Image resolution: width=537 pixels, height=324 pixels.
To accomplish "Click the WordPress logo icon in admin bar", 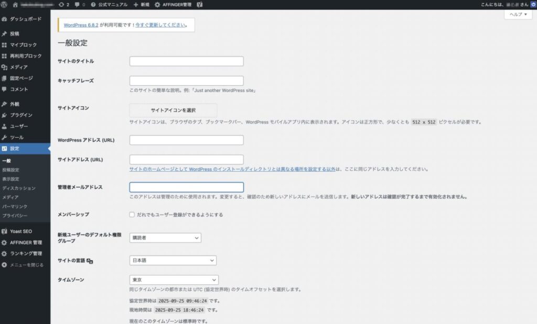I will [x=5, y=4].
